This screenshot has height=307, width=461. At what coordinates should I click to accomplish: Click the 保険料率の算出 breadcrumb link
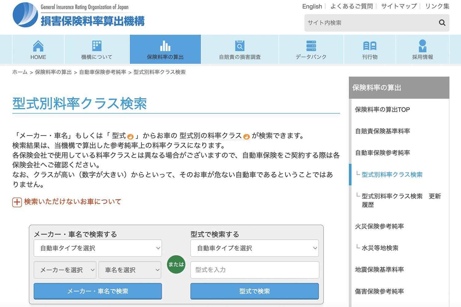coord(53,72)
